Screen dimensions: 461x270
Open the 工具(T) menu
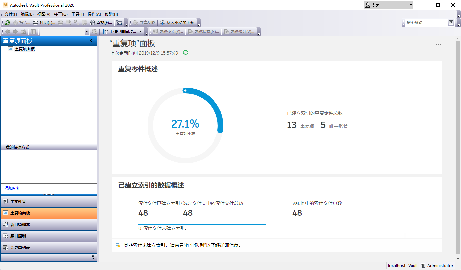(78, 14)
